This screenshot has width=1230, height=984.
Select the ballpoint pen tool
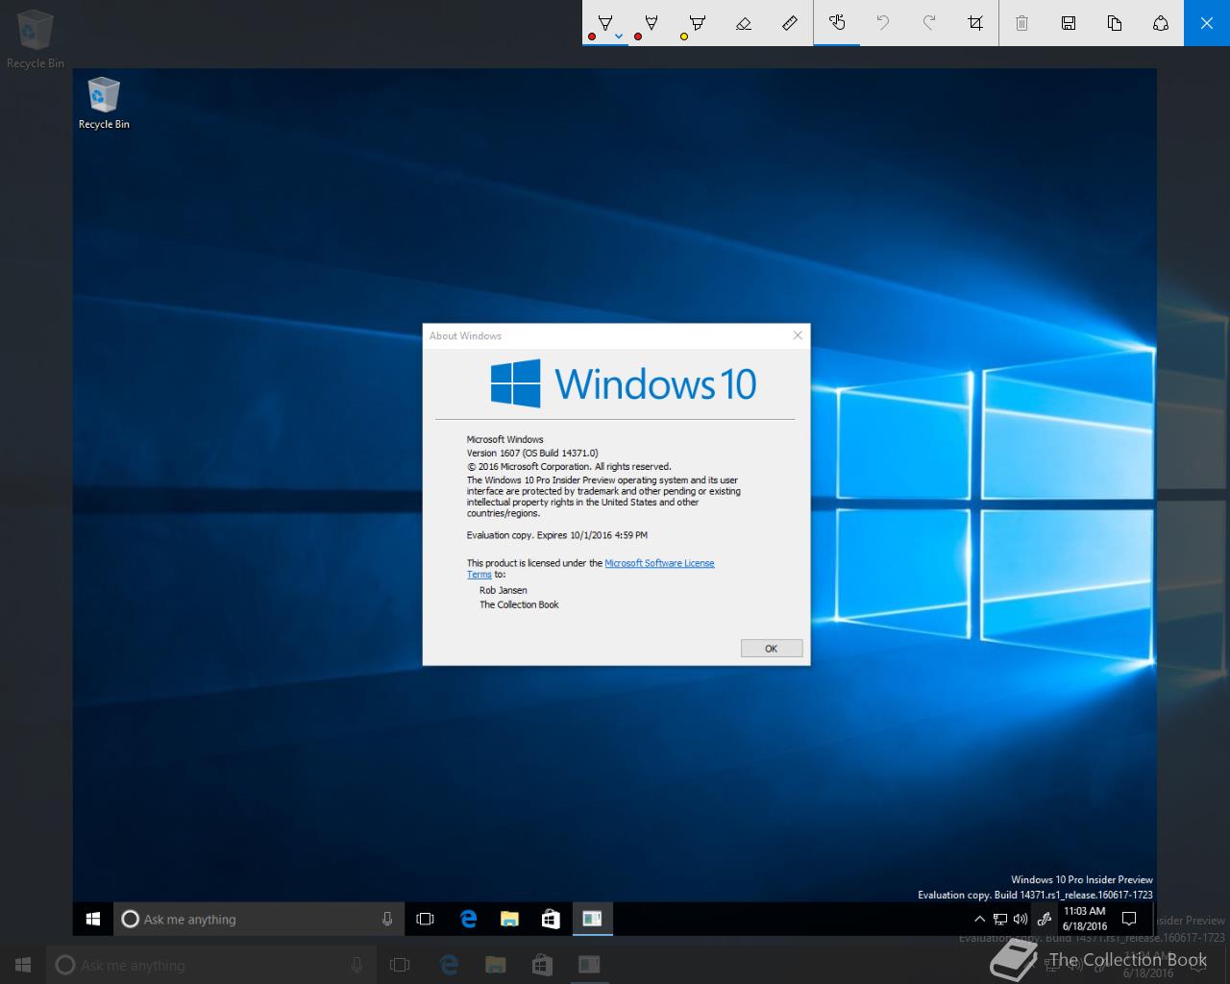coord(604,22)
